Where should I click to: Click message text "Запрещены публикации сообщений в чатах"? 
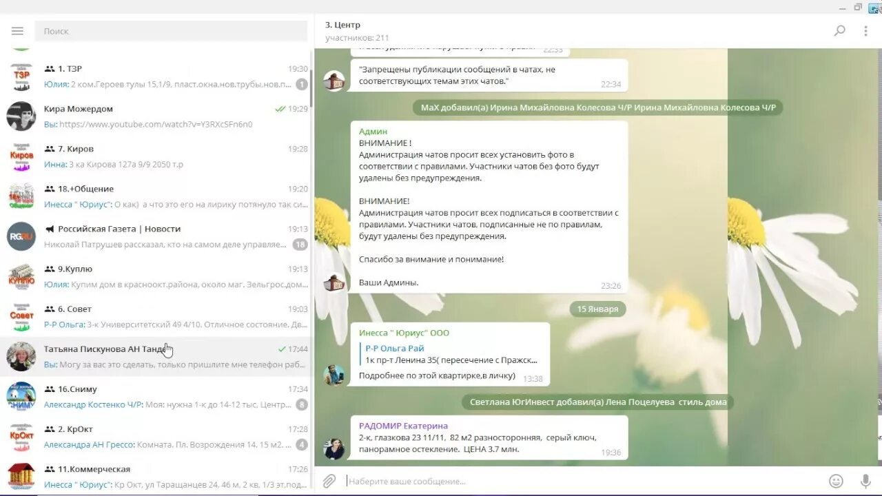pyautogui.click(x=457, y=75)
